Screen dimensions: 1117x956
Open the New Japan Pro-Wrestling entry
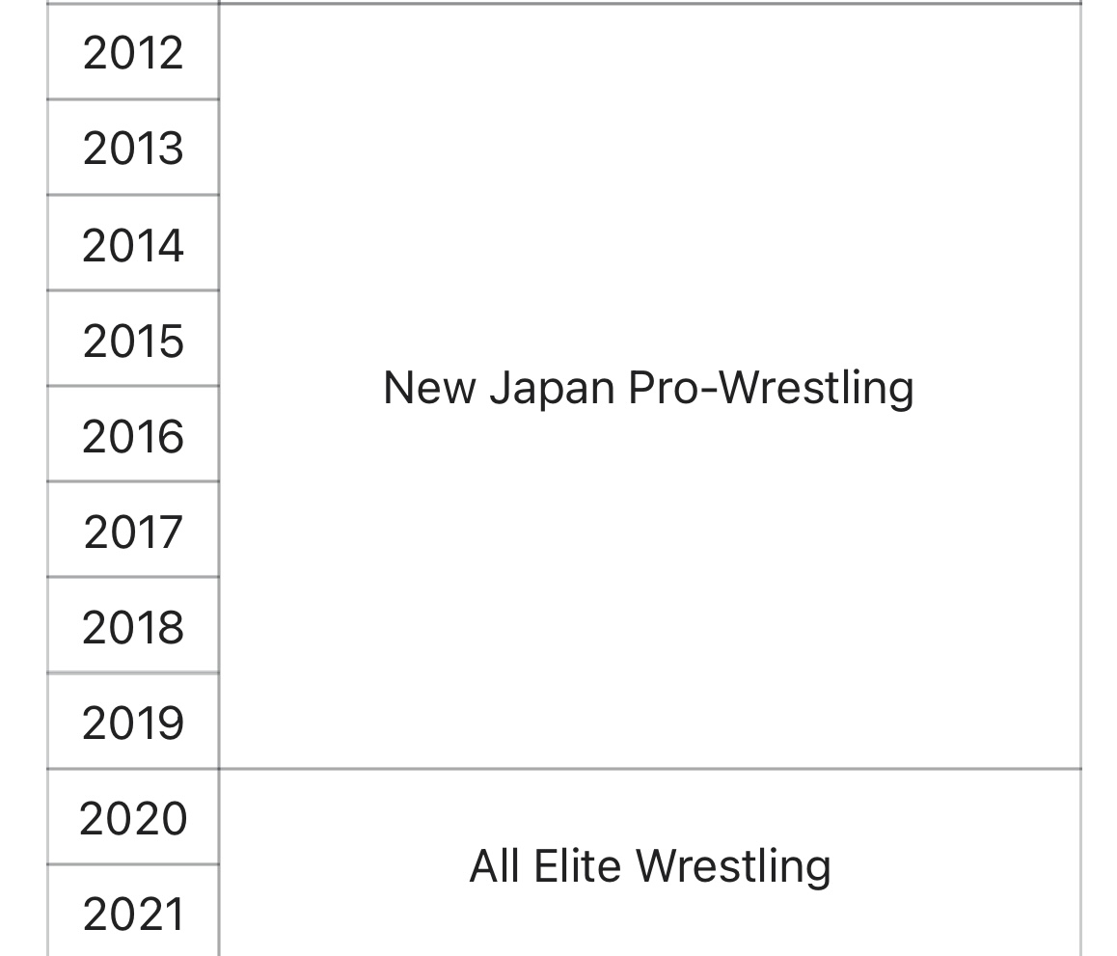click(648, 388)
